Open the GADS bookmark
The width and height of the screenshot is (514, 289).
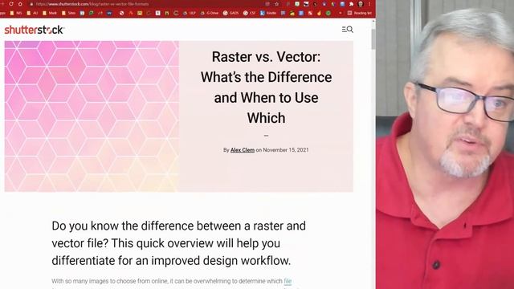[230, 13]
